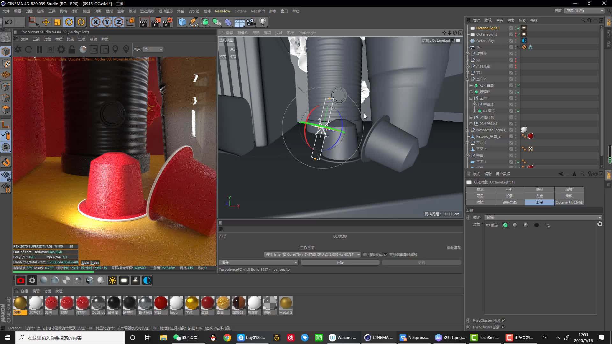Toggle the Live Viewer lock icon
612x344 pixels.
click(x=72, y=49)
